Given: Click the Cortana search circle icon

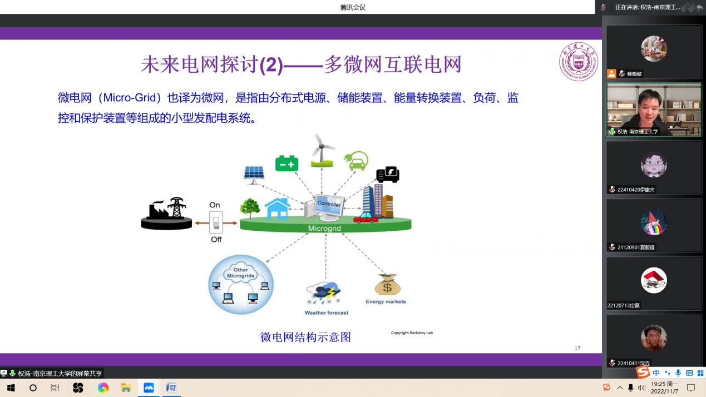Looking at the screenshot, I should (33, 388).
